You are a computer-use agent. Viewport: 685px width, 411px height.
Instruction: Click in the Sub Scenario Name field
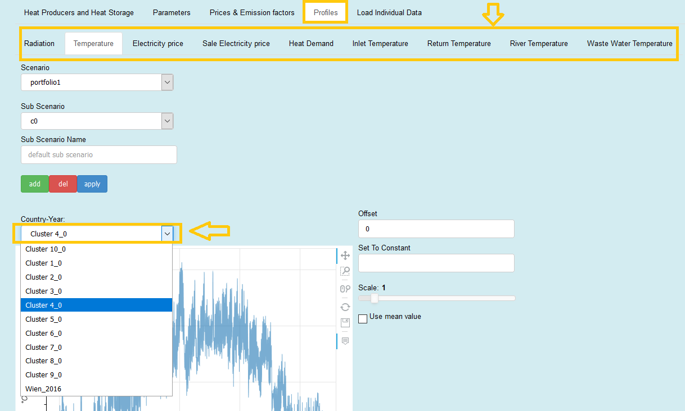click(x=99, y=155)
